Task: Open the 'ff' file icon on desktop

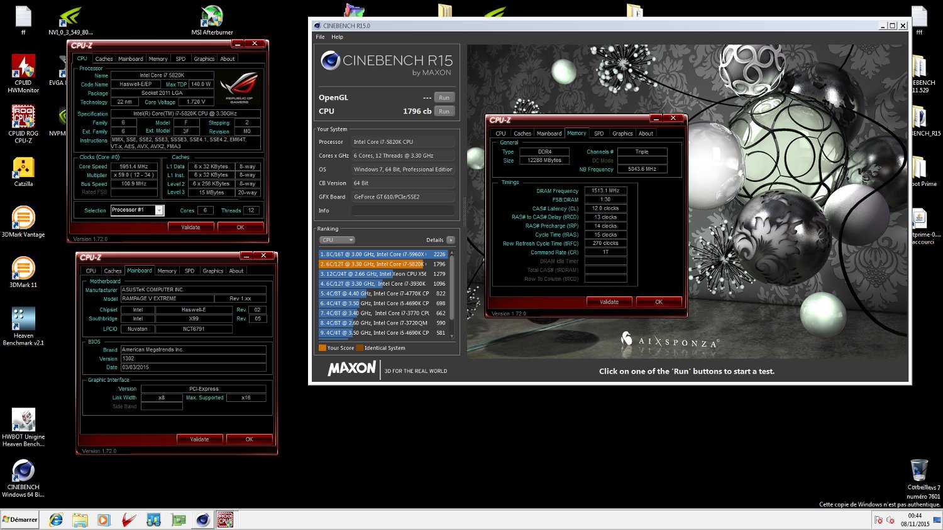Action: tap(23, 19)
